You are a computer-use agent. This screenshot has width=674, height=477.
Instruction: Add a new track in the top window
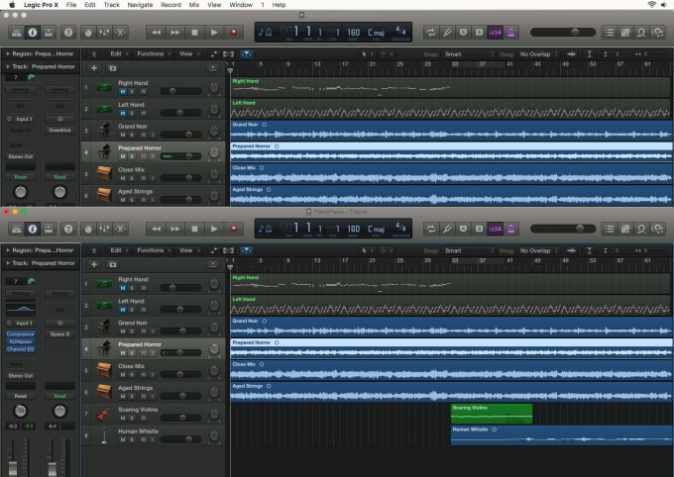[x=94, y=68]
